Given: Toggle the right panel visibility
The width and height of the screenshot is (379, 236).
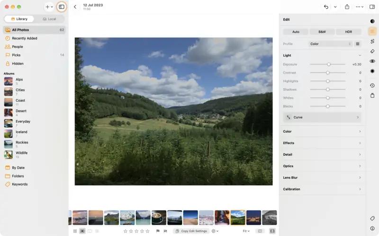Looking at the screenshot, I should pos(372,7).
